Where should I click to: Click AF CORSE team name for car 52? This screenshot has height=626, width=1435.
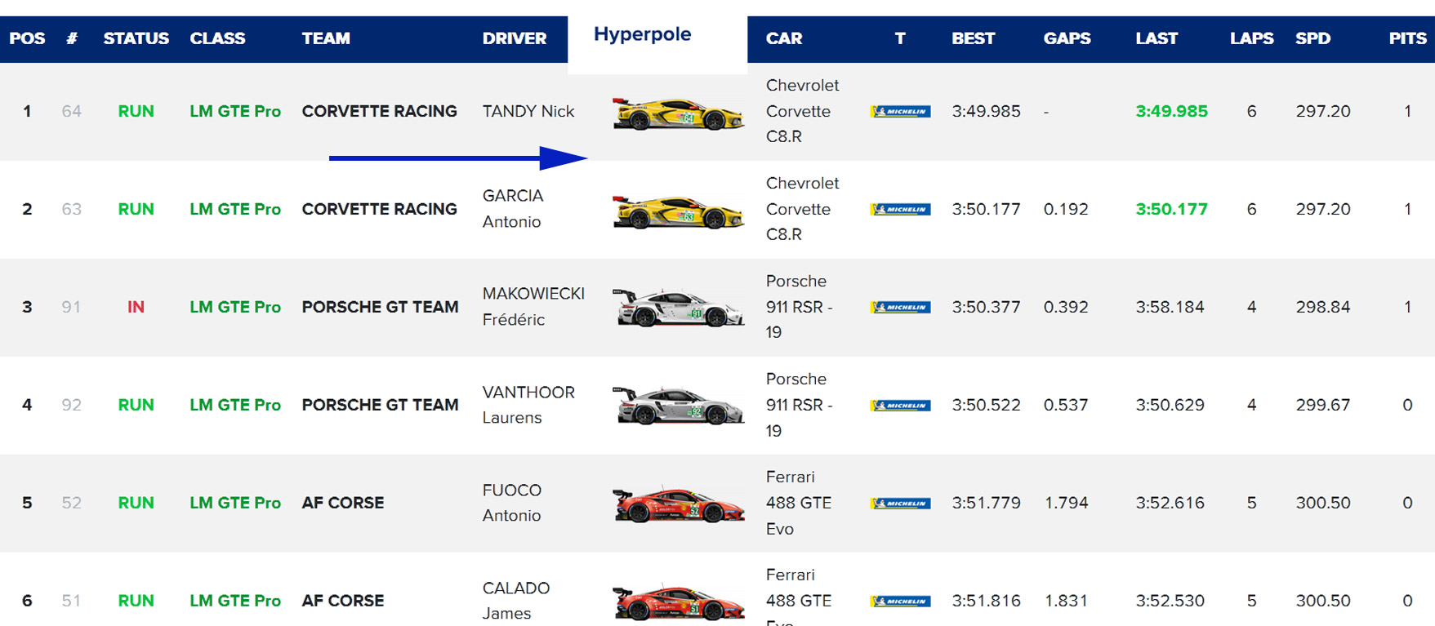coord(342,503)
